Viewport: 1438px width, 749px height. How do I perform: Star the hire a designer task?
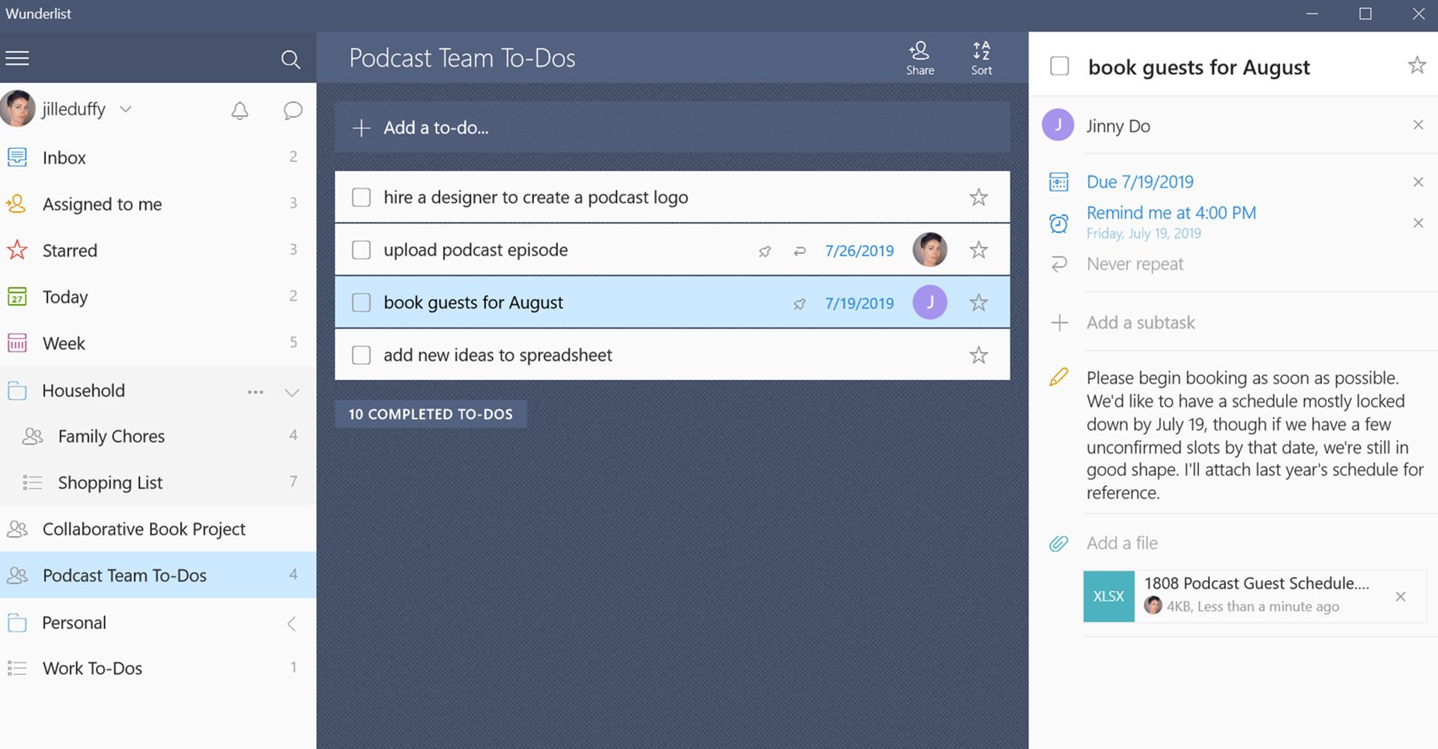pos(979,197)
